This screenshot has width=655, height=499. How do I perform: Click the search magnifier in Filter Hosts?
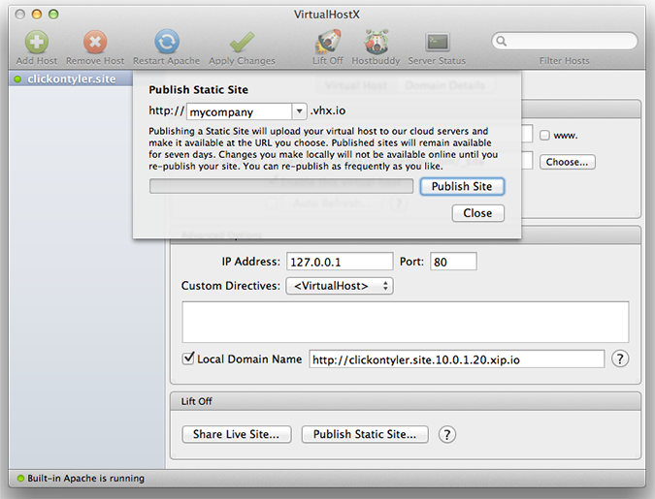pos(502,41)
